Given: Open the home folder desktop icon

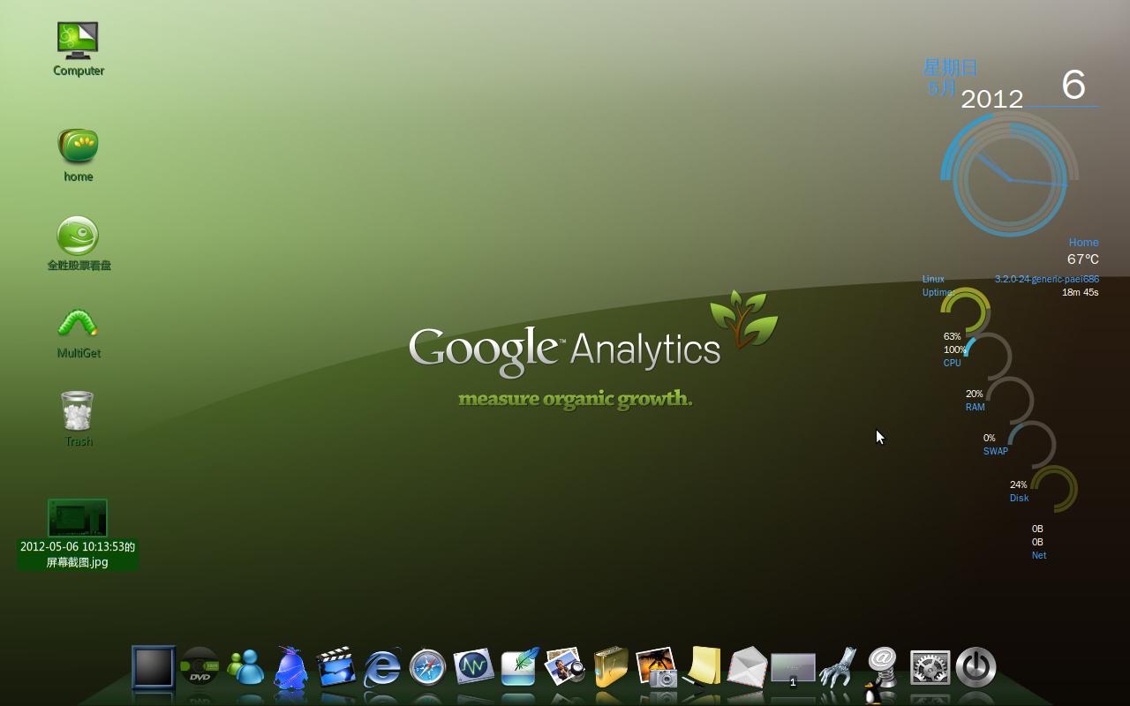Looking at the screenshot, I should [78, 146].
